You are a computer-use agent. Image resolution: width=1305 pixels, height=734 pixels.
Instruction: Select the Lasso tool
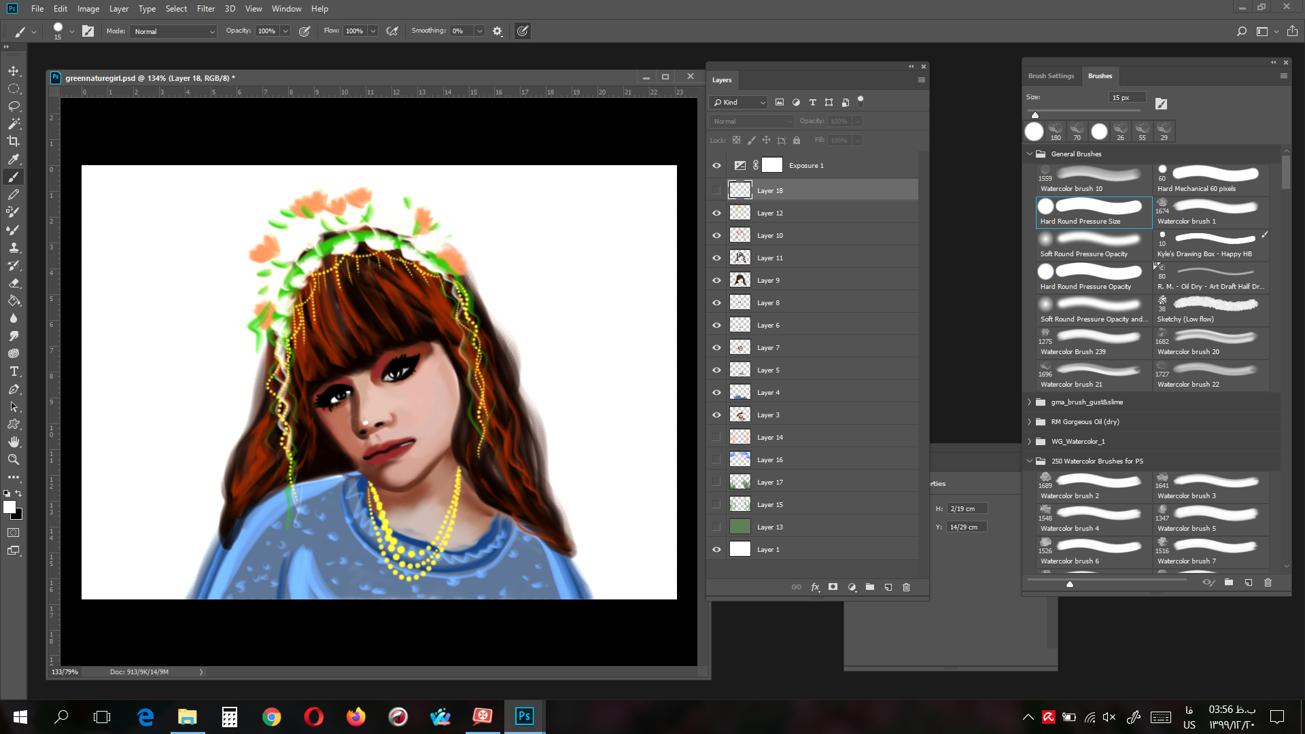14,106
